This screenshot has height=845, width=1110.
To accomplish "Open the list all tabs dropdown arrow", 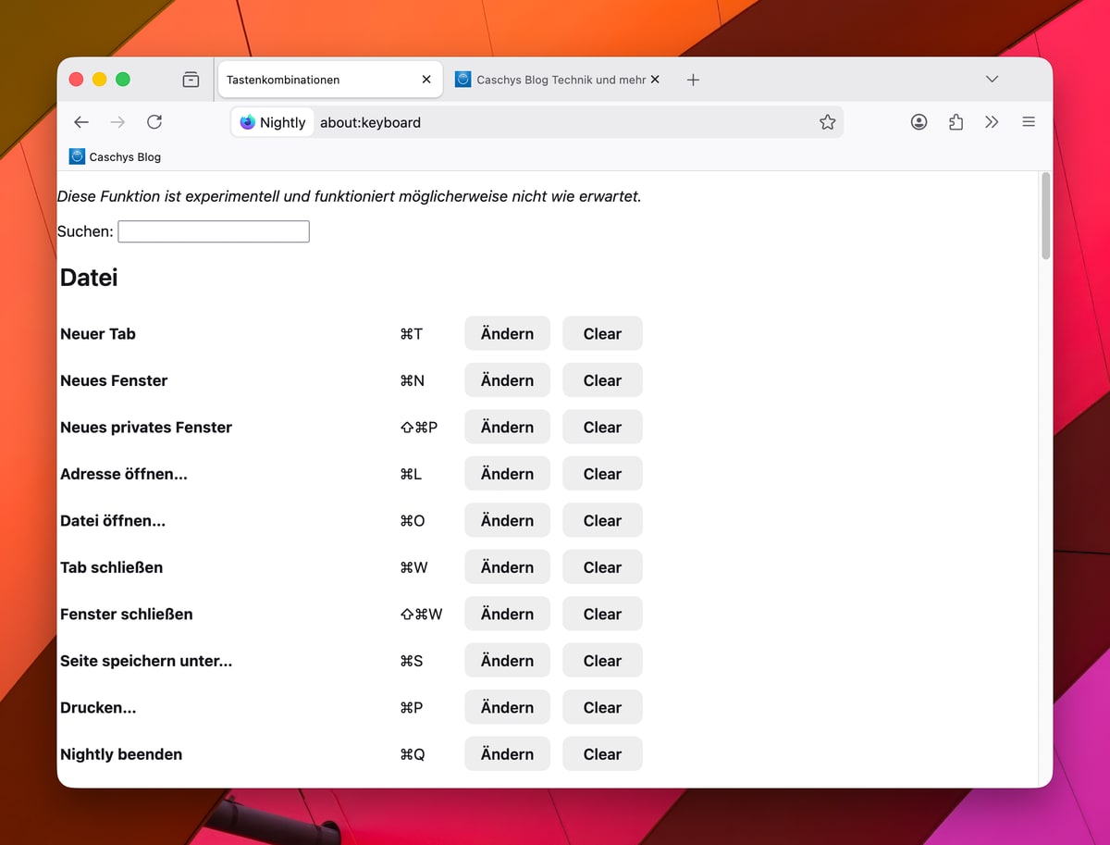I will (992, 80).
